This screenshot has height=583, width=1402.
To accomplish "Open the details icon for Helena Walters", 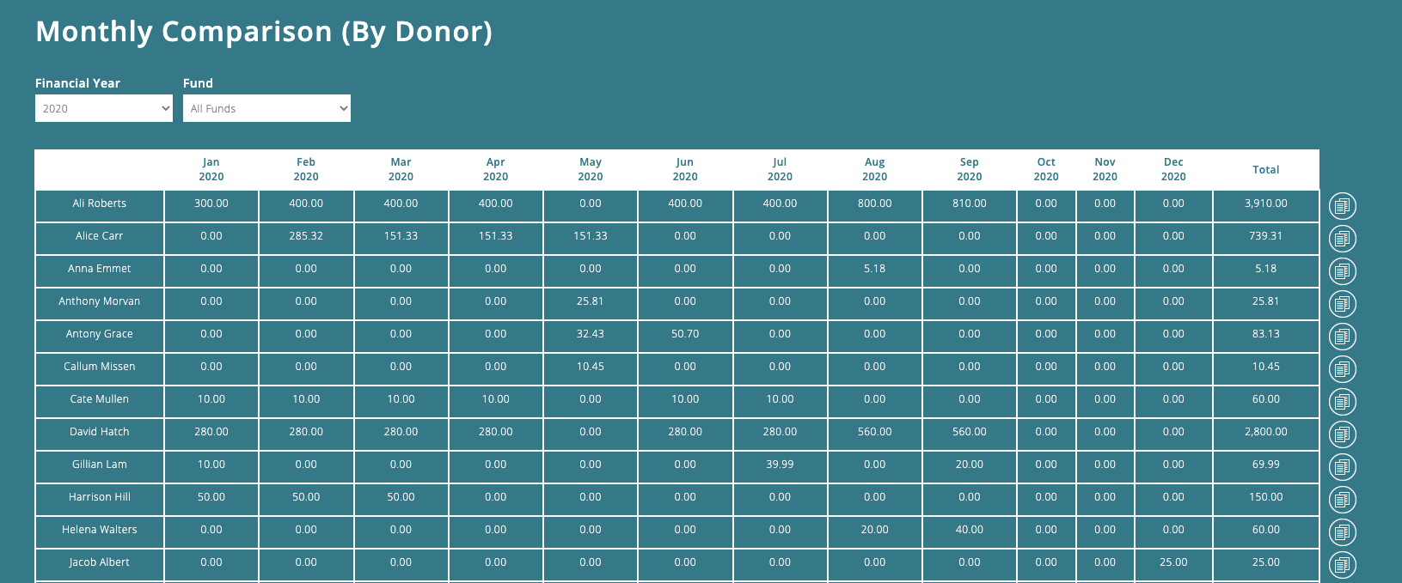I will (1342, 531).
